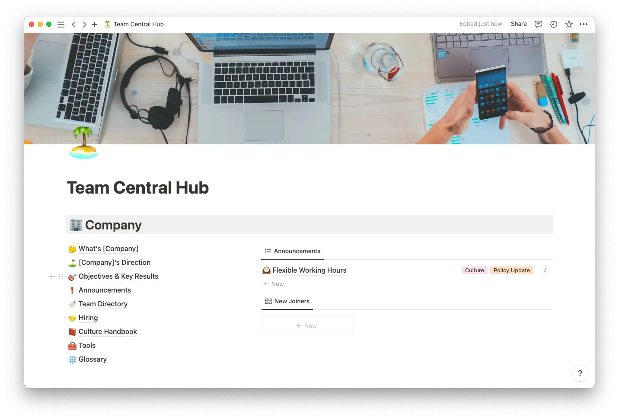This screenshot has width=619, height=420.
Task: Click the Policy Update tag
Action: click(x=512, y=270)
